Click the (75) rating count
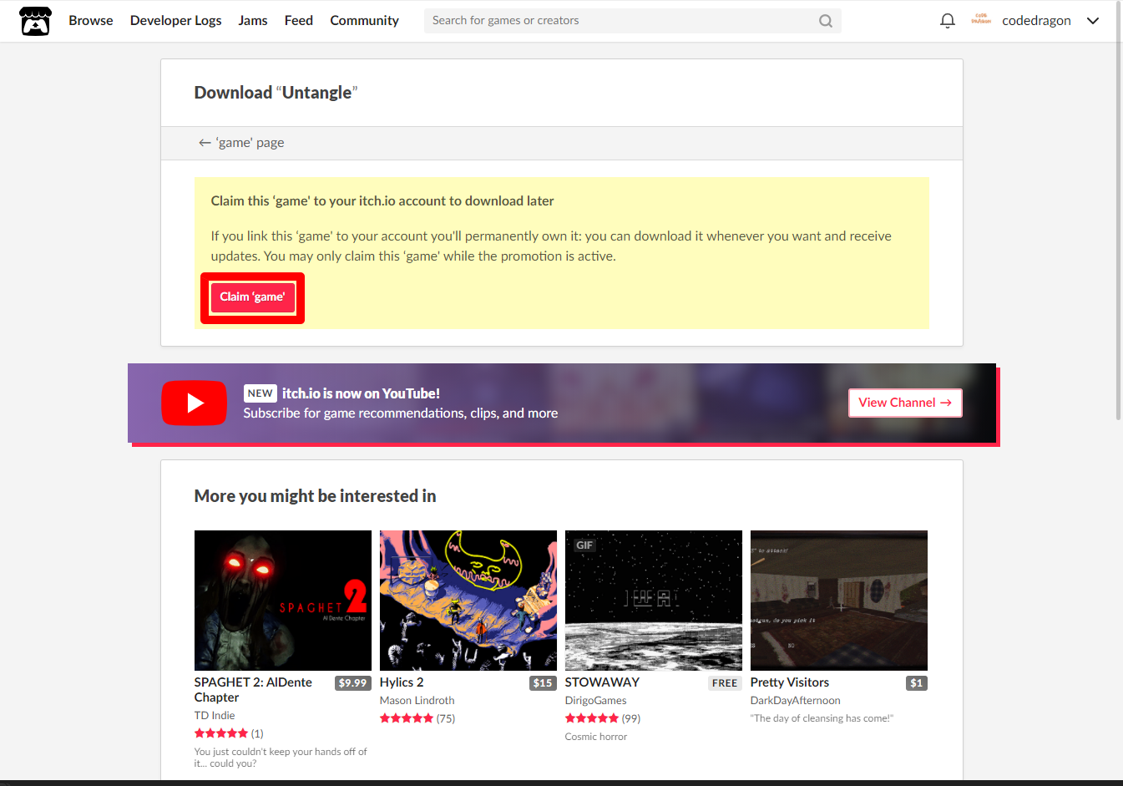The image size is (1123, 786). tap(446, 718)
